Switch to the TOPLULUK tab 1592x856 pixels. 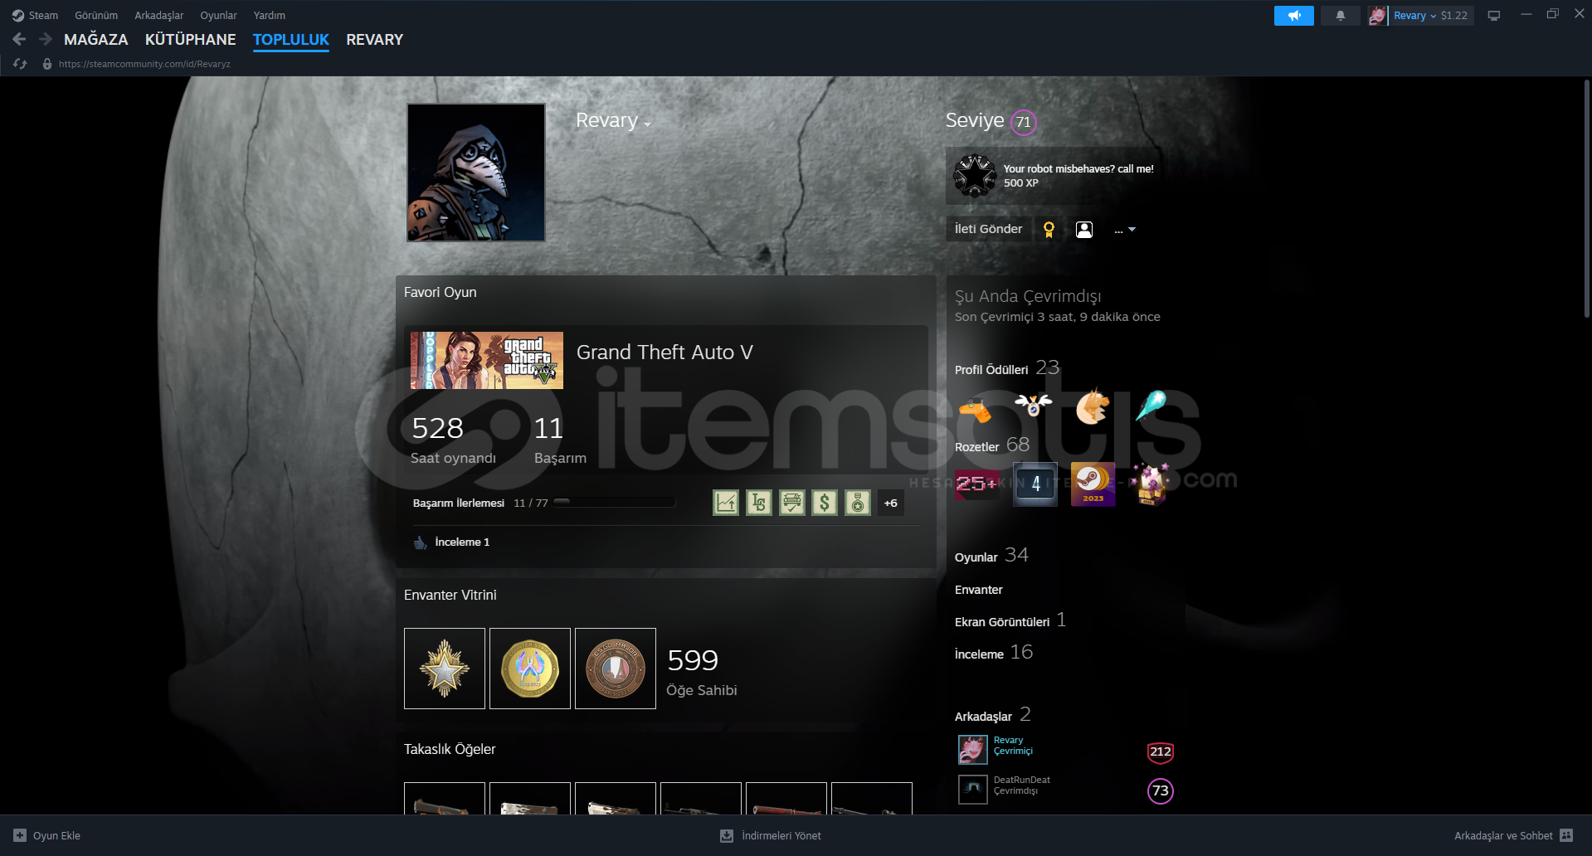[x=291, y=40]
